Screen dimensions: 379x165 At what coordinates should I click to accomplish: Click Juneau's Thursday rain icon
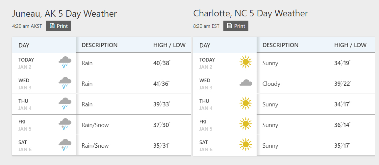click(65, 103)
